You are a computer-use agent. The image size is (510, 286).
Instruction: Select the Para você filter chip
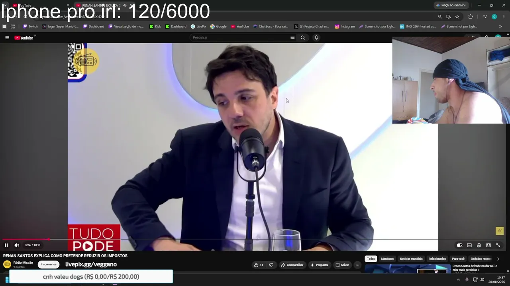[458, 259]
